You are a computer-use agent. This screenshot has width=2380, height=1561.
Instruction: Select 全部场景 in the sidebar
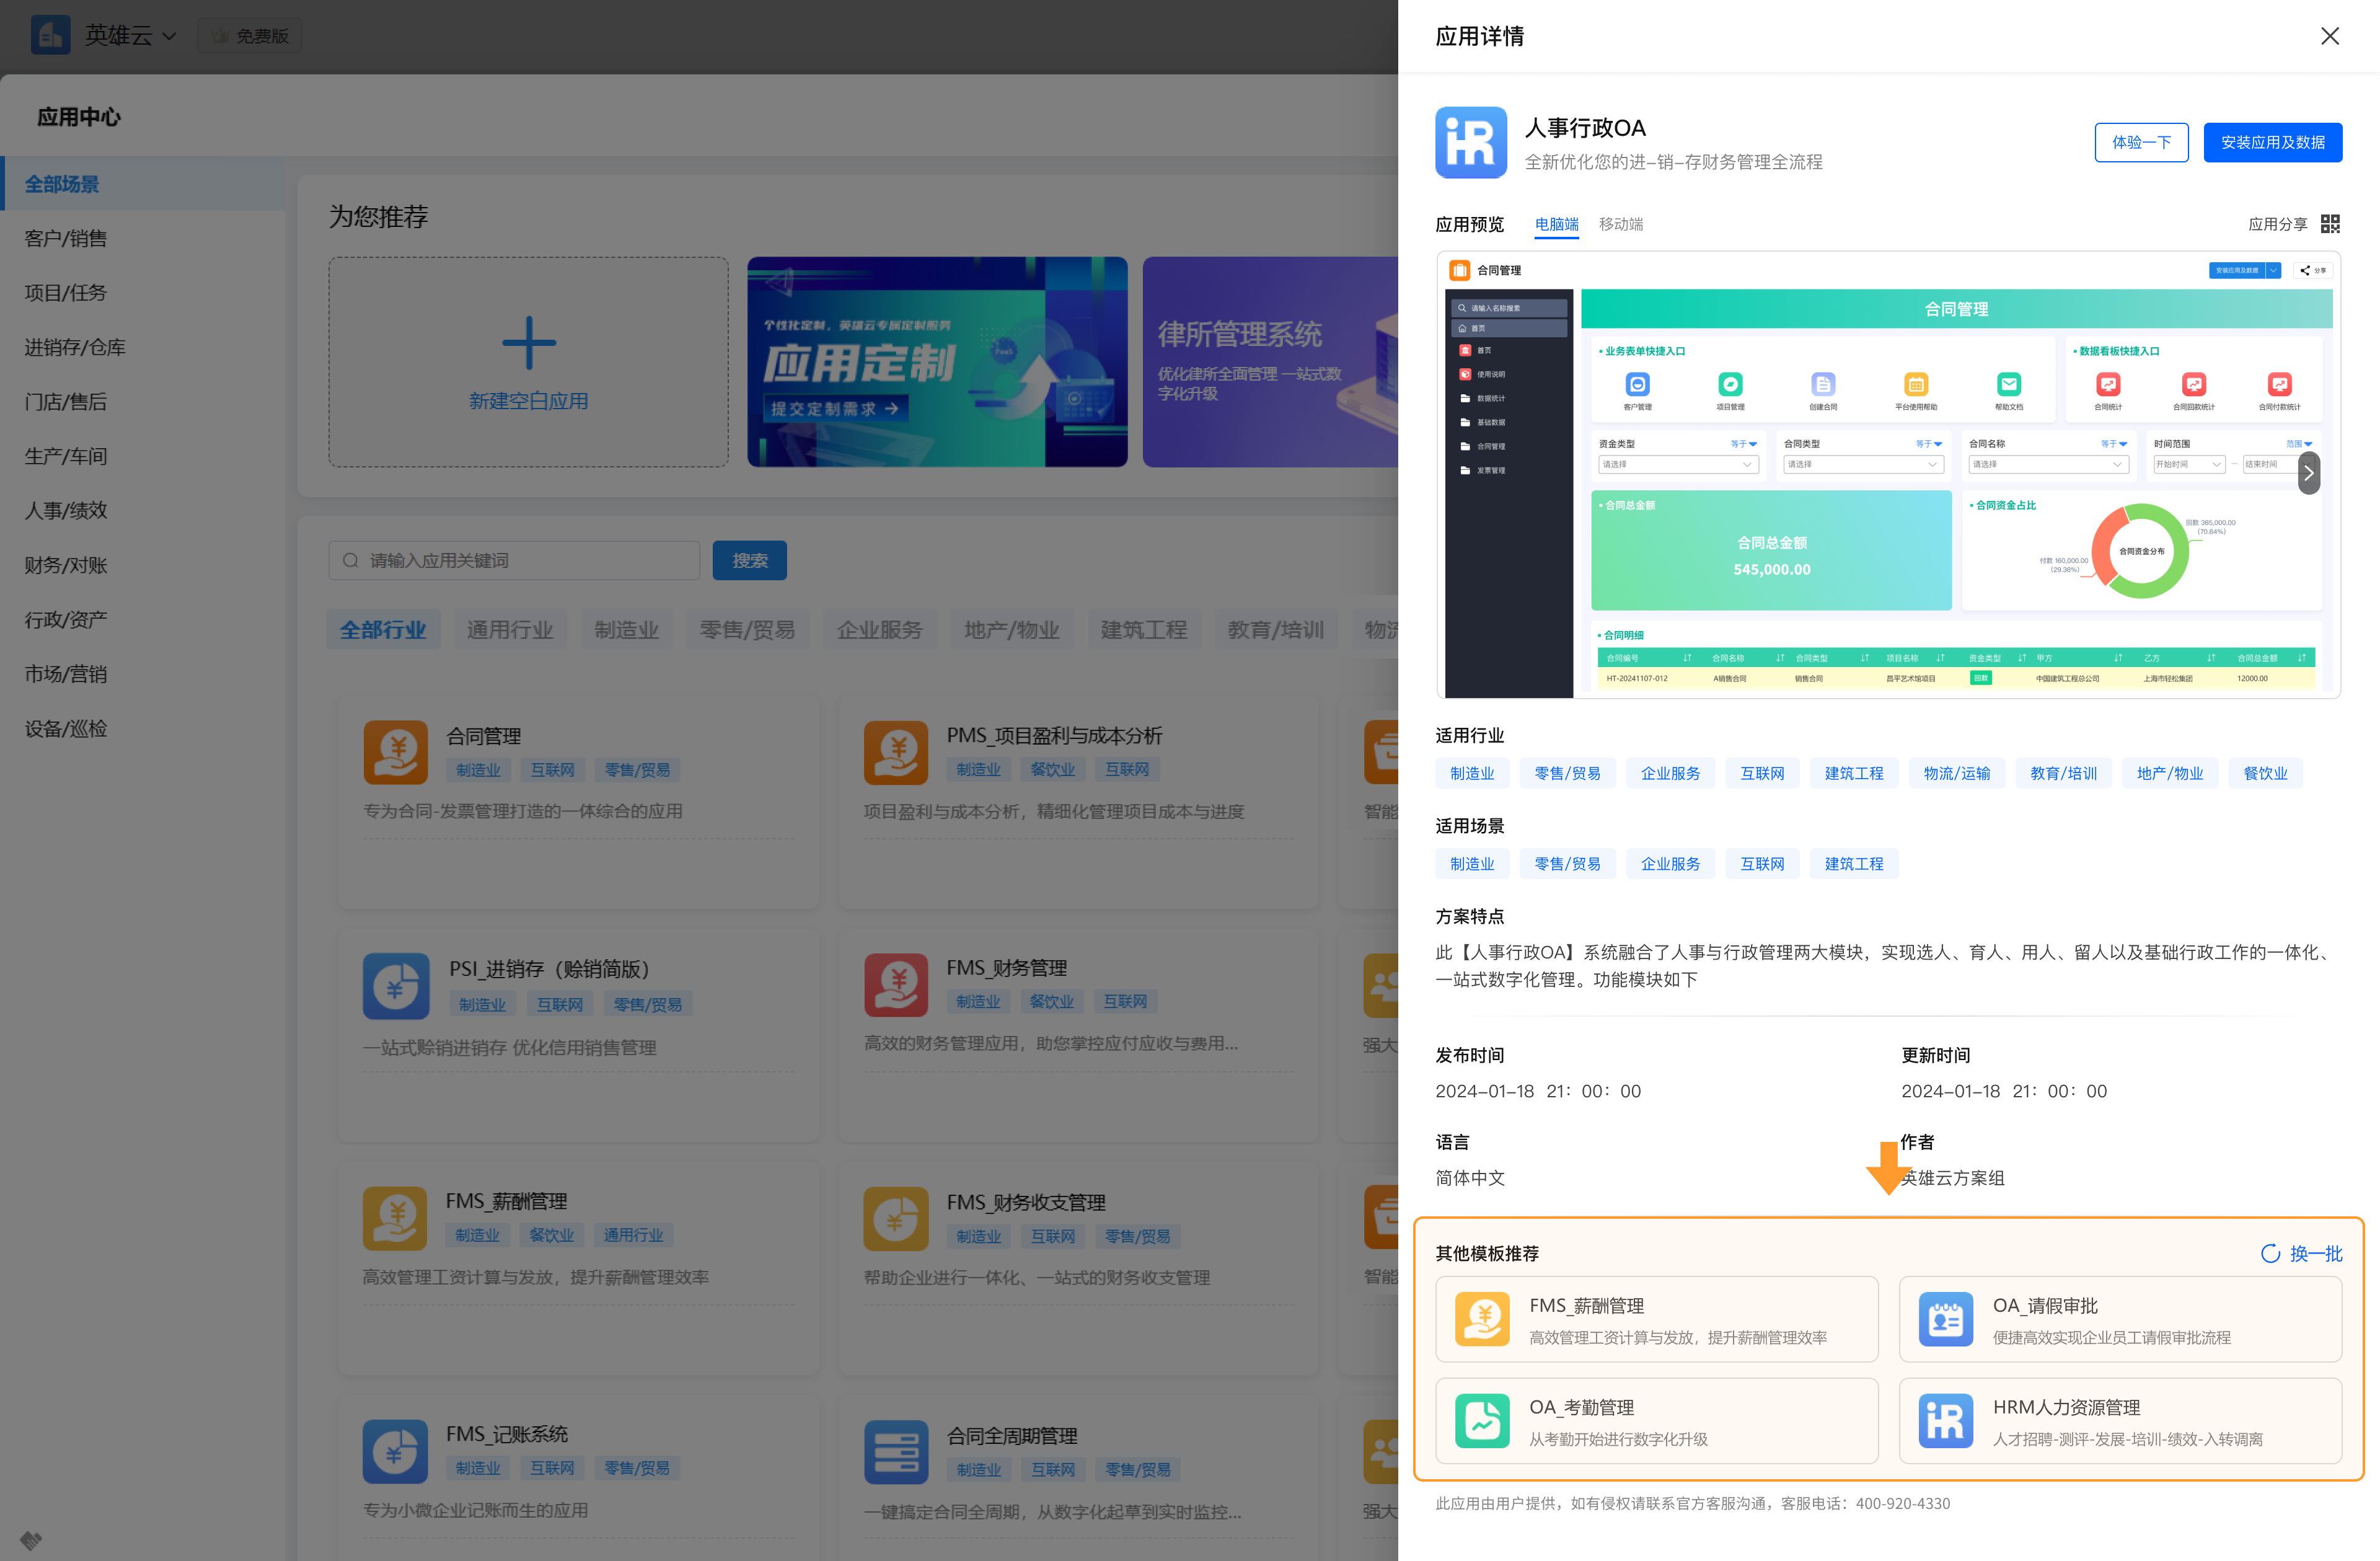[x=143, y=184]
